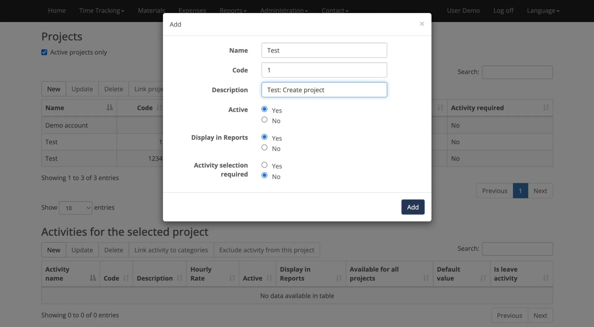594x327 pixels.
Task: Sort activities by Default value icon
Action: 483,278
